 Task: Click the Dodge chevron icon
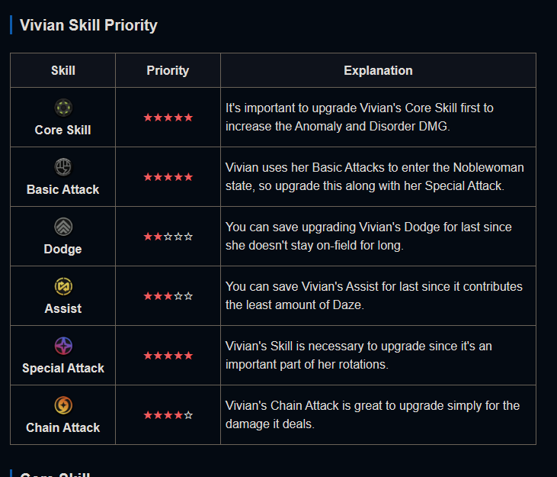63,227
